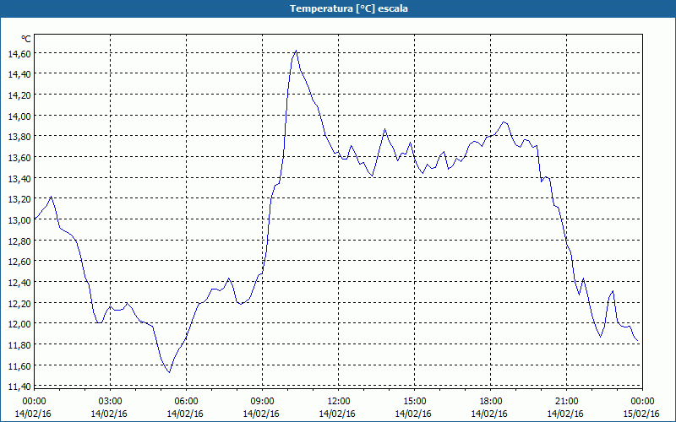This screenshot has width=676, height=422.
Task: Click the 14,40 y-axis label
Action: [19, 74]
